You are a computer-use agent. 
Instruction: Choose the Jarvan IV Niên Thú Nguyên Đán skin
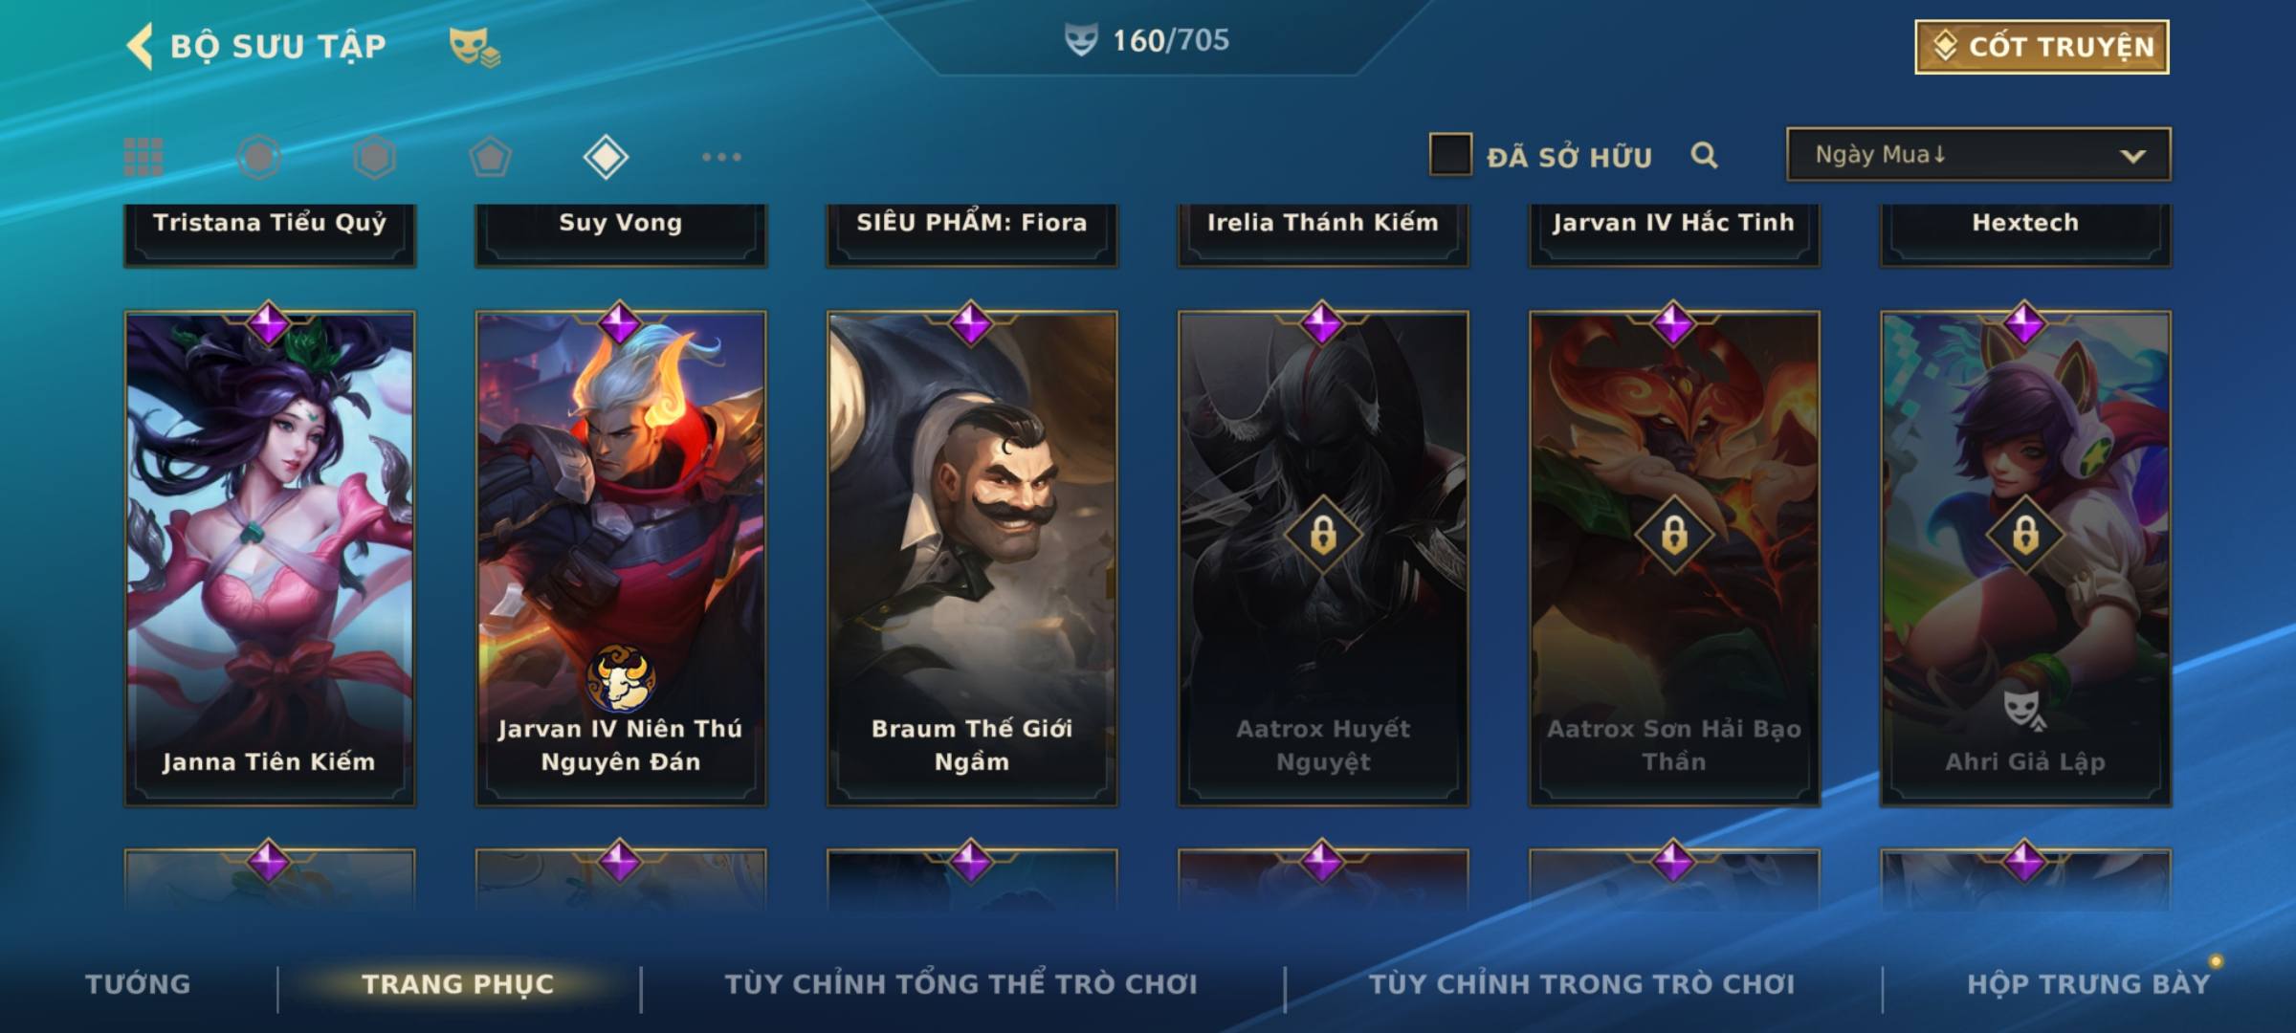coord(621,559)
